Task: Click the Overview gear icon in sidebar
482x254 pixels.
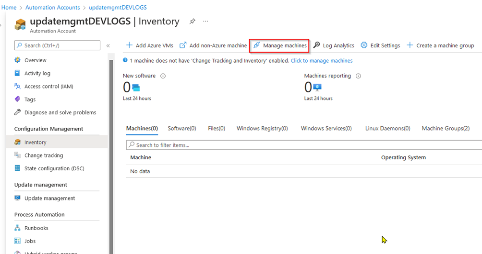Action: tap(17, 60)
